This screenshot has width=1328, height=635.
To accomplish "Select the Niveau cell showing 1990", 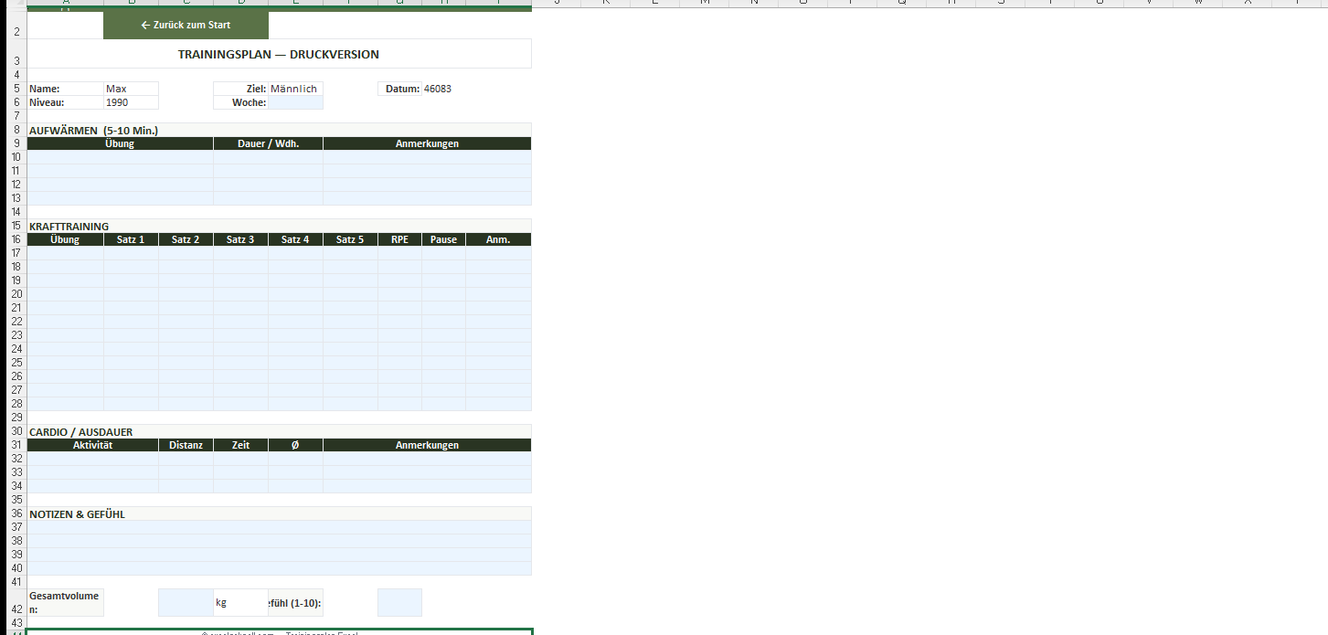I will coord(131,102).
